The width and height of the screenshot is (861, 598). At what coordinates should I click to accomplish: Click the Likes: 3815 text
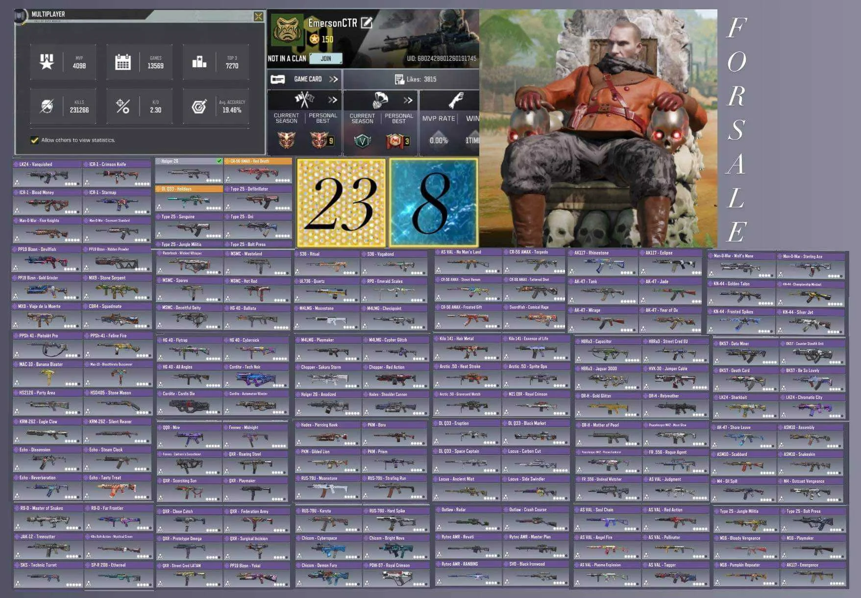[421, 79]
